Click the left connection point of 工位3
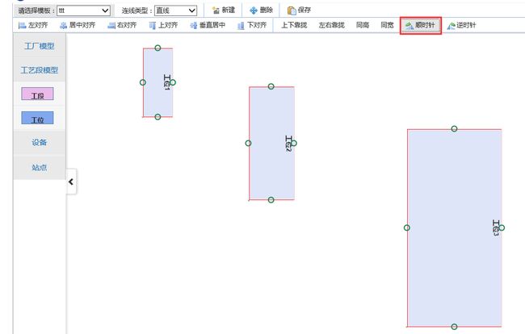The image size is (525, 334). [x=407, y=228]
